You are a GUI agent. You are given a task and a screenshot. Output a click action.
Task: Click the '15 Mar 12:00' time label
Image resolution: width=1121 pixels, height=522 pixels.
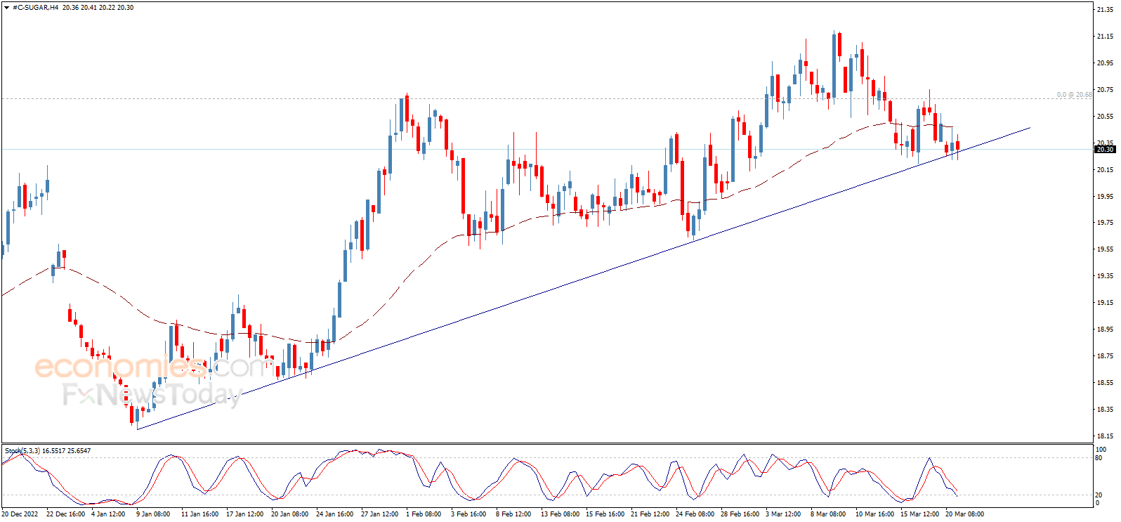919,514
